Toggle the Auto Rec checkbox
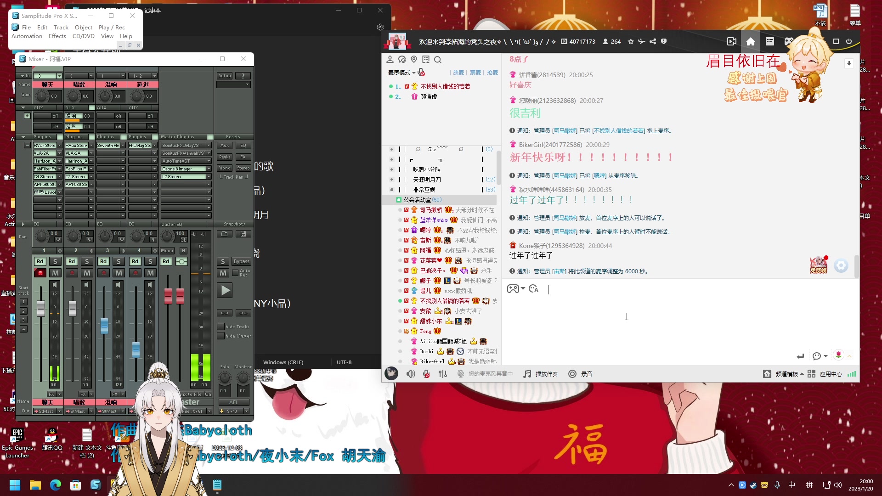The image size is (882, 496). click(x=235, y=273)
